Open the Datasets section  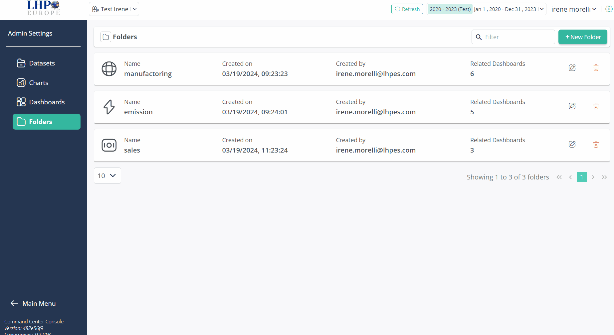tap(47, 63)
